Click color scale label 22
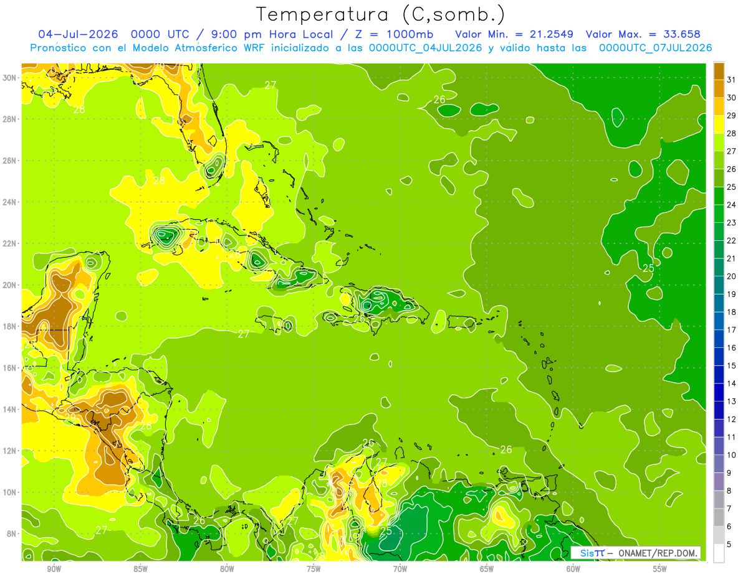Image resolution: width=748 pixels, height=577 pixels. tap(732, 240)
